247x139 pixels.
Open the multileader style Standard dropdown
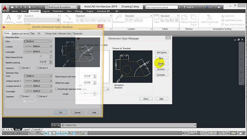139,16
